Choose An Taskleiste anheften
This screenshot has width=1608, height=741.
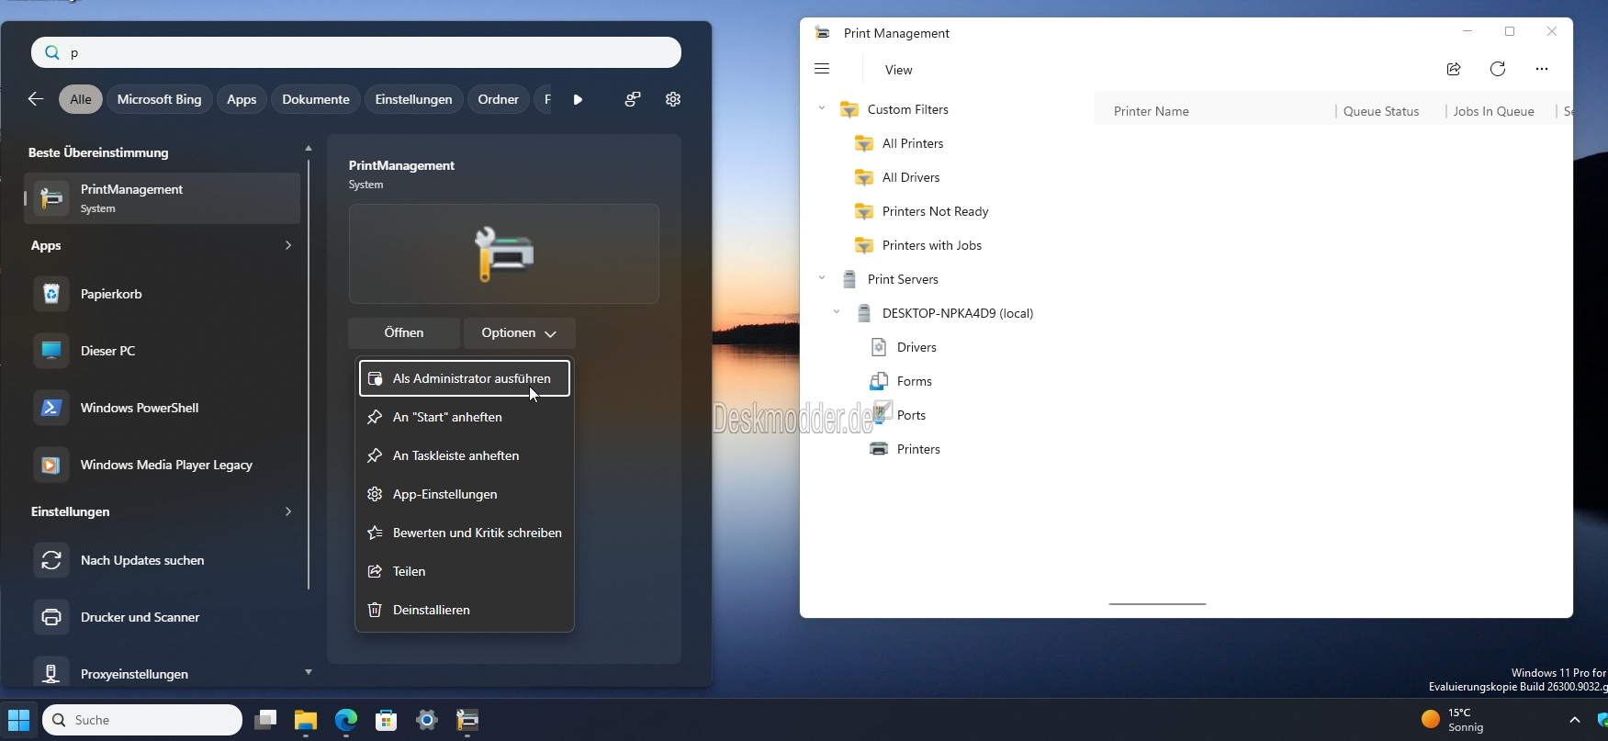click(465, 455)
